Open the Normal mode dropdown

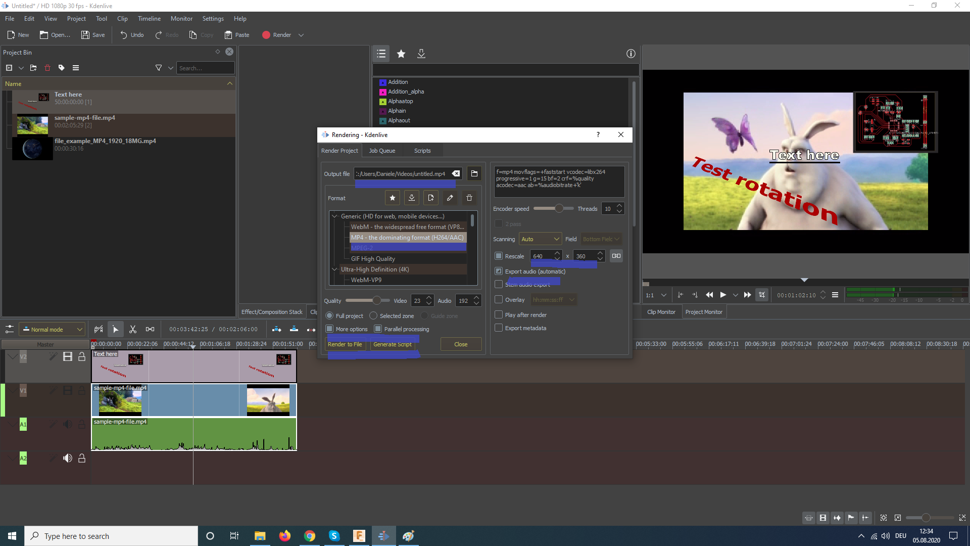tap(52, 329)
